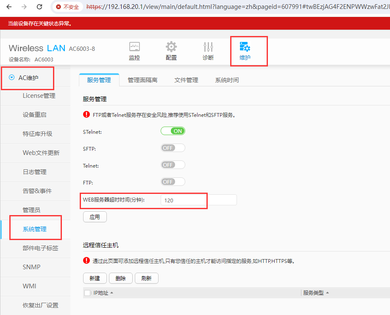Switch to the 管理面隔离 tab
This screenshot has width=390, height=315.
pos(142,80)
